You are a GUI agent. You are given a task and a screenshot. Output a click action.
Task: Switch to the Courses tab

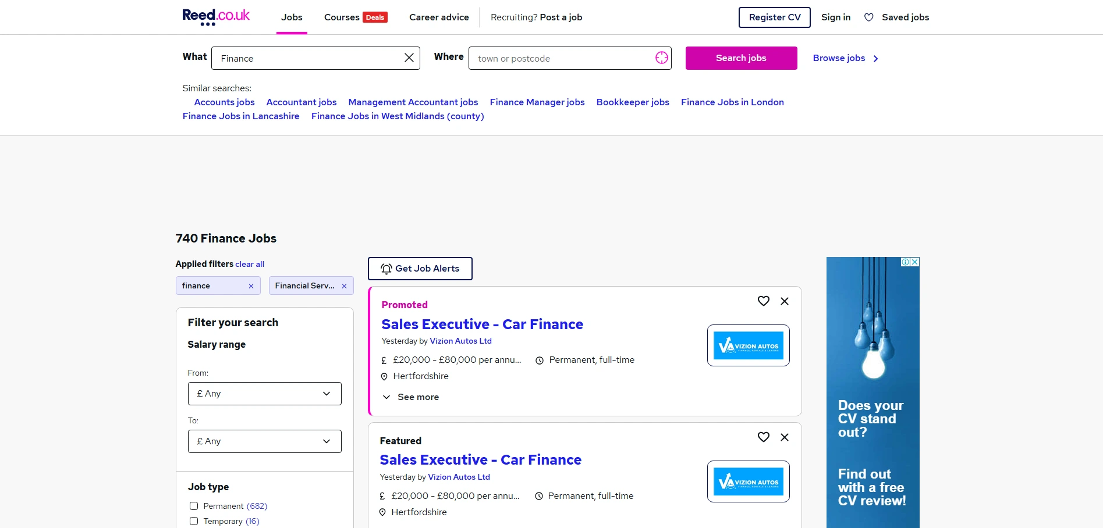[x=342, y=17]
